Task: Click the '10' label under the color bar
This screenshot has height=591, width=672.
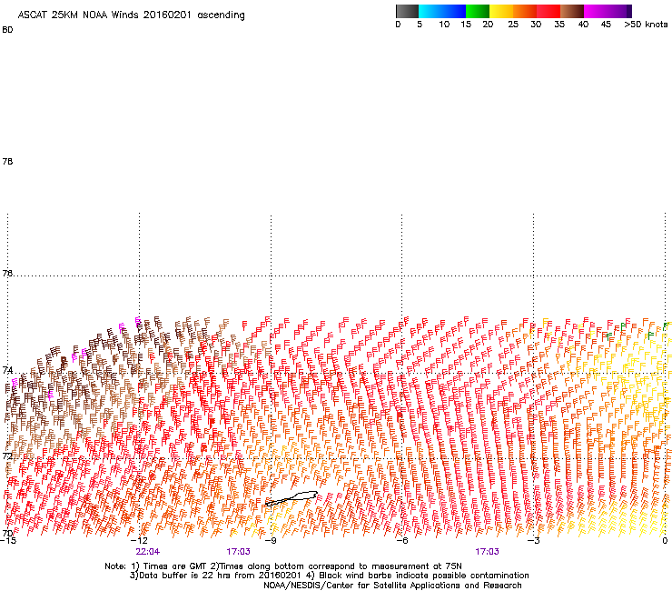Action: pyautogui.click(x=444, y=25)
